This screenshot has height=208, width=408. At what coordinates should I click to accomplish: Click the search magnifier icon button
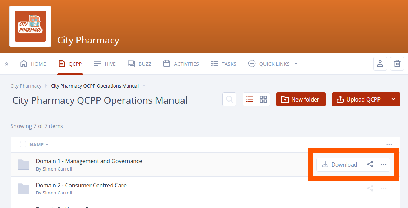point(229,99)
